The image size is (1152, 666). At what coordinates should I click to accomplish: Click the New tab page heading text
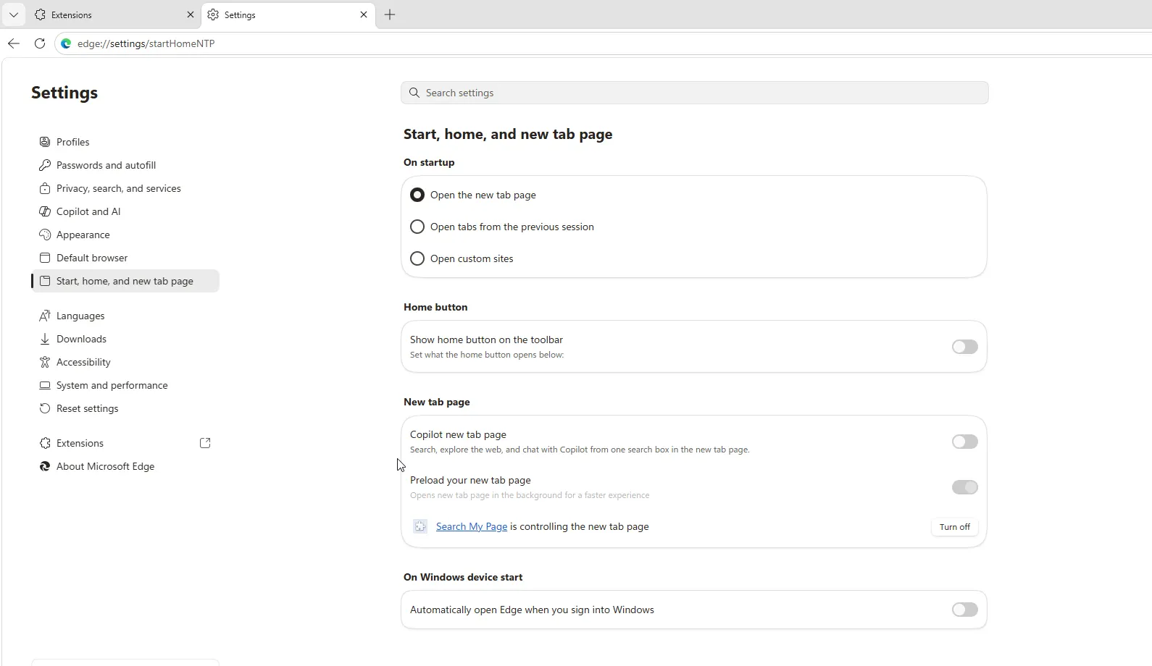click(437, 402)
